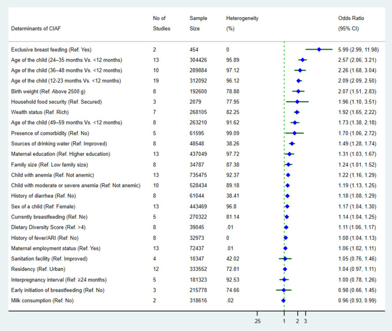Screen dimensions: 392x331
Task: Click sample size '437049'
Action: (198, 154)
